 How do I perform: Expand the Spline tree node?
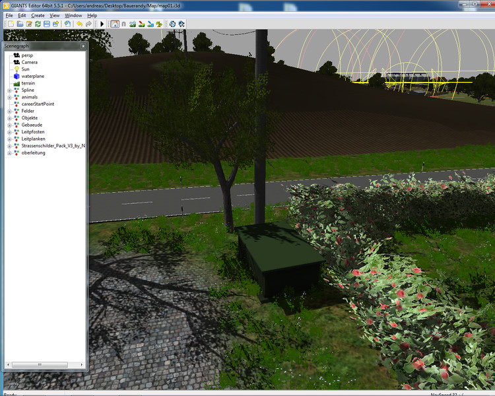click(x=9, y=90)
